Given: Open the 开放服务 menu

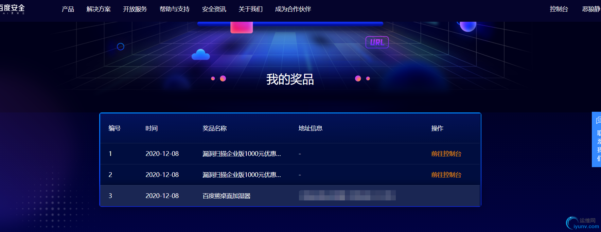Looking at the screenshot, I should click(x=135, y=9).
